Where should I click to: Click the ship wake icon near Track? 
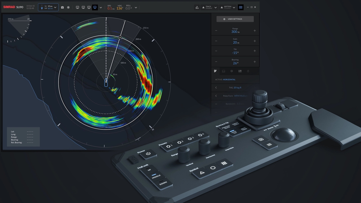pos(197,7)
